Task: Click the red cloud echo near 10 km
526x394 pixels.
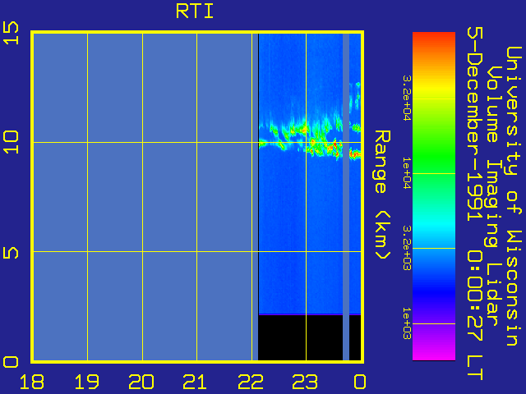Action: pyautogui.click(x=334, y=148)
